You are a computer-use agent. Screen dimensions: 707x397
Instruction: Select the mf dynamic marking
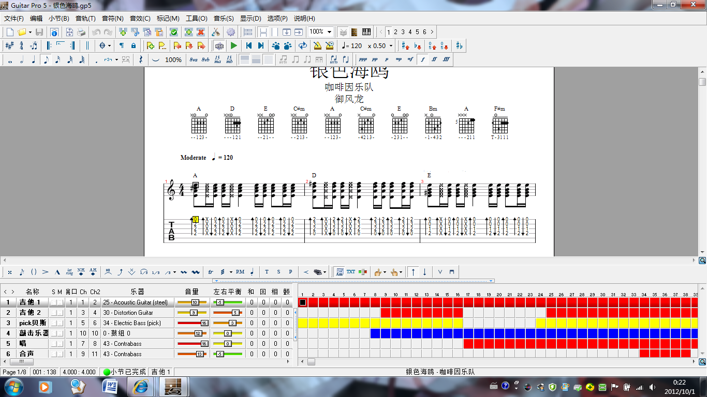click(410, 59)
